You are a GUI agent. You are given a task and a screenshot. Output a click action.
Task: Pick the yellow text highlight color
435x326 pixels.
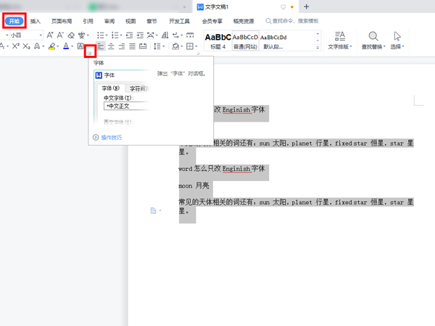tap(51, 46)
